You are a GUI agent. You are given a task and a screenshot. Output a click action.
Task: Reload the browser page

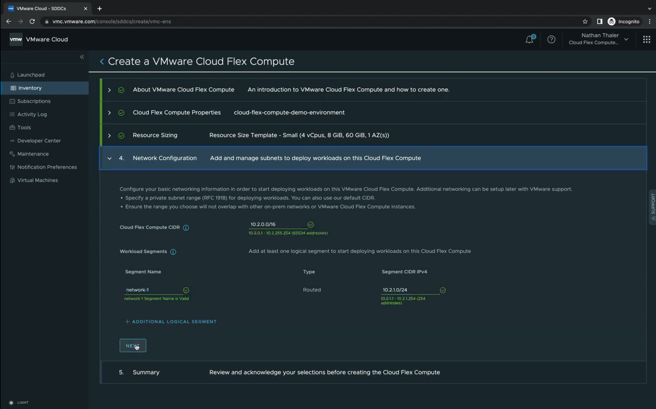coord(32,21)
